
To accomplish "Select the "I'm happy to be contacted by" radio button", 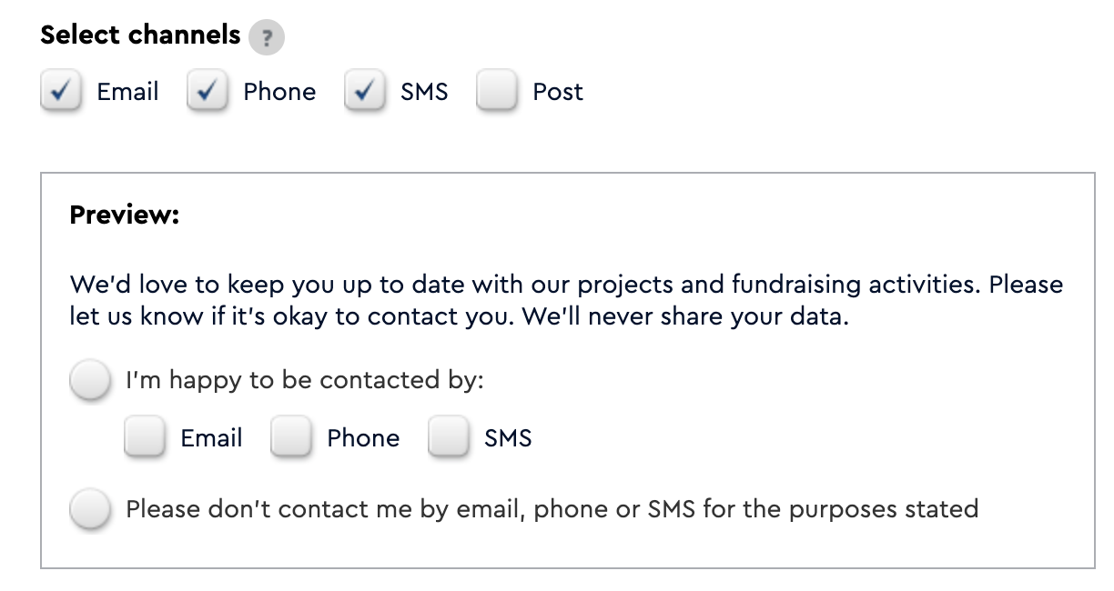I will tap(90, 380).
